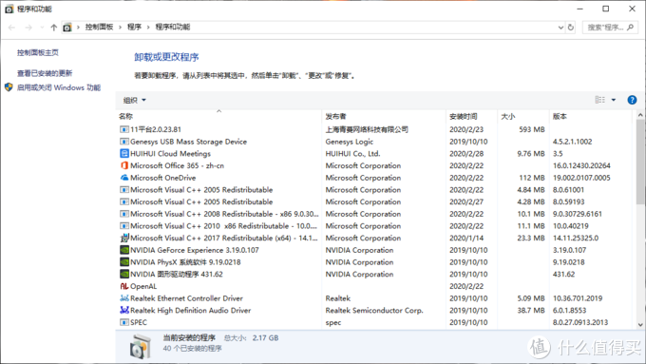Click the refresh icon in address bar
The width and height of the screenshot is (646, 364).
(571, 28)
